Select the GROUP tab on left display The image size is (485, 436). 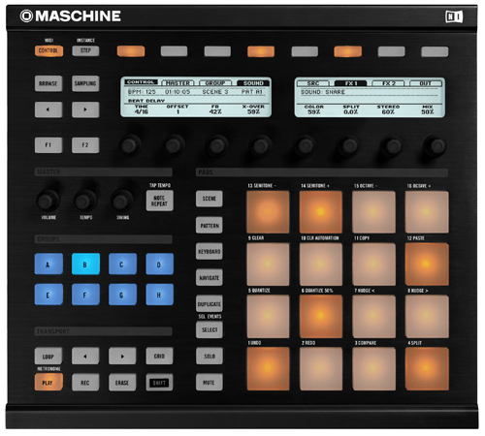(215, 83)
